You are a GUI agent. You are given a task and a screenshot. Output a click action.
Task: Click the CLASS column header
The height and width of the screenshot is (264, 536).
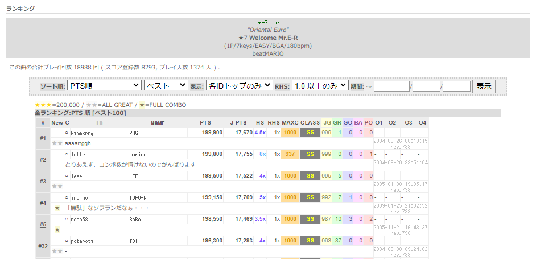[x=310, y=123]
